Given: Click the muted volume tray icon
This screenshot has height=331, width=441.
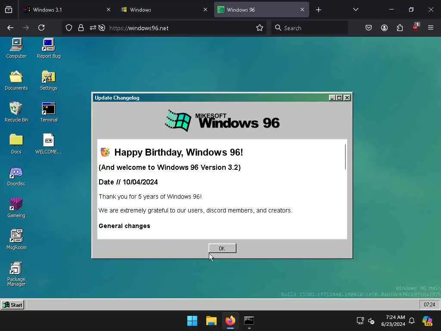Looking at the screenshot, I should (372, 321).
